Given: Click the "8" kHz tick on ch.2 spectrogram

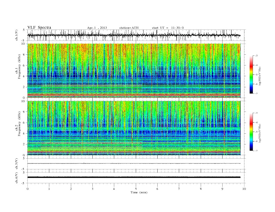Looking at the screenshot, I should [x=24, y=112].
